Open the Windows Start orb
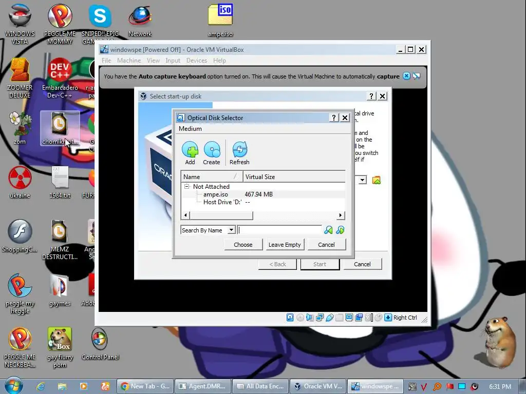 [x=13, y=386]
